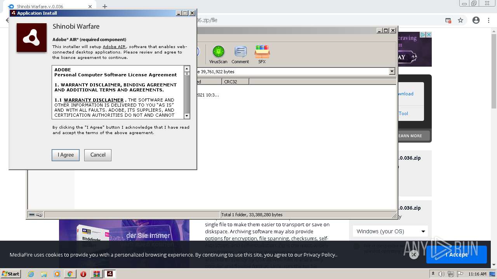
Task: Close the ad with the X icon
Action: 429,35
